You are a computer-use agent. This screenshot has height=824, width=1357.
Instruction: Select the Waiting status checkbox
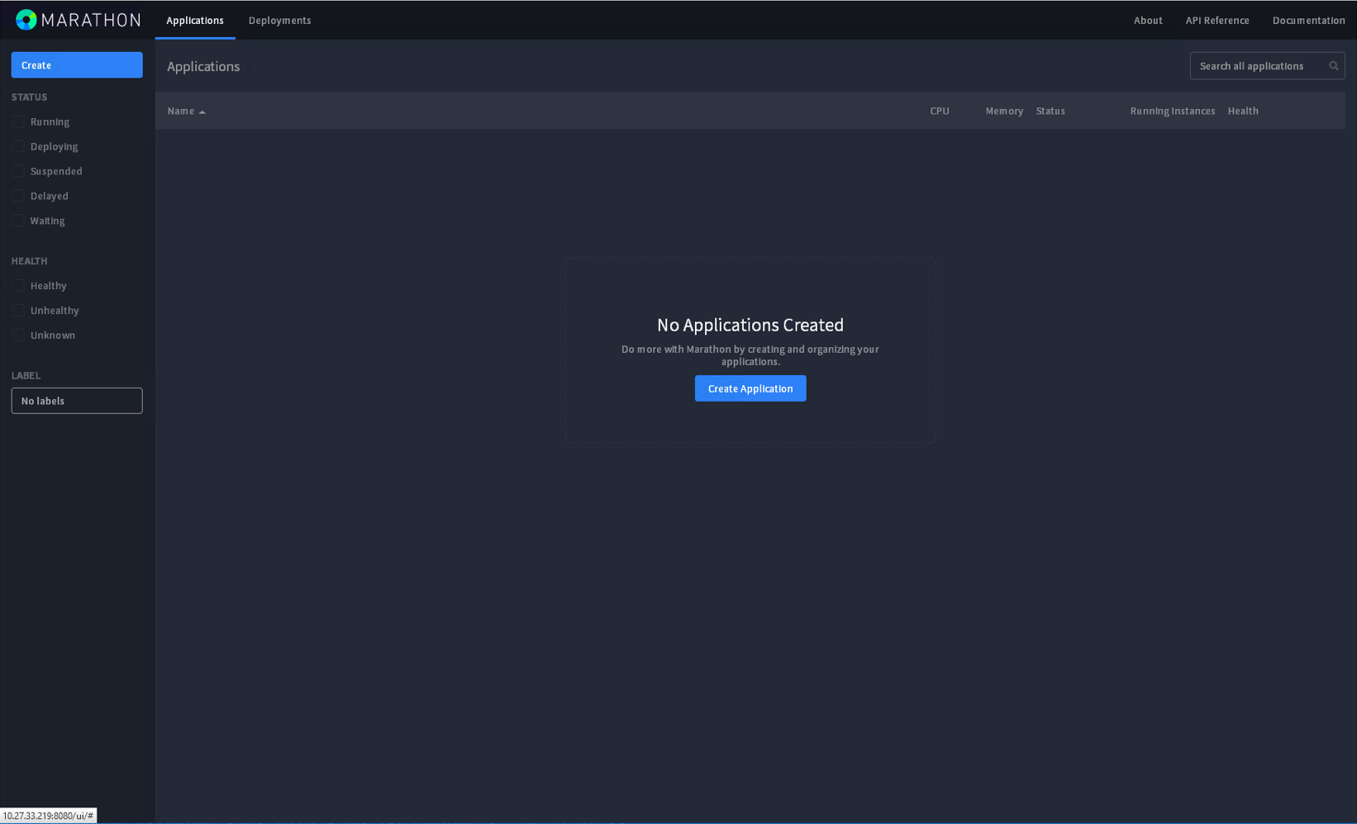tap(18, 221)
